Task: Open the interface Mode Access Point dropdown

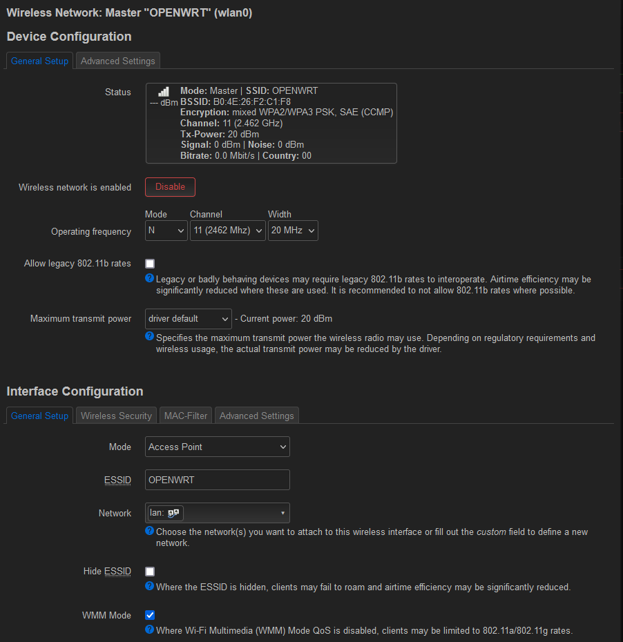Action: click(x=218, y=447)
